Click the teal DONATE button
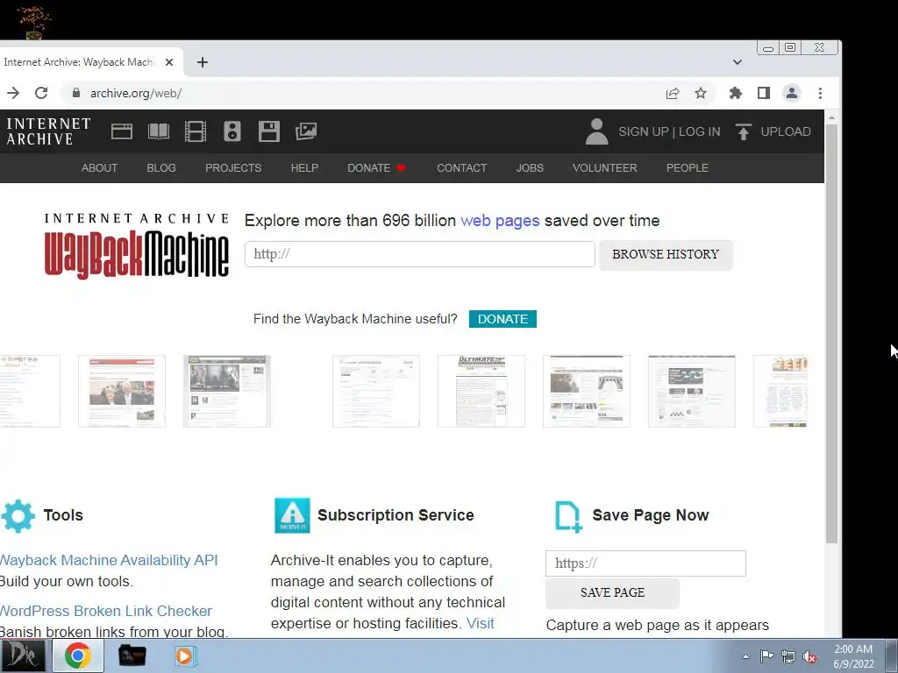Viewport: 898px width, 673px height. tap(502, 319)
